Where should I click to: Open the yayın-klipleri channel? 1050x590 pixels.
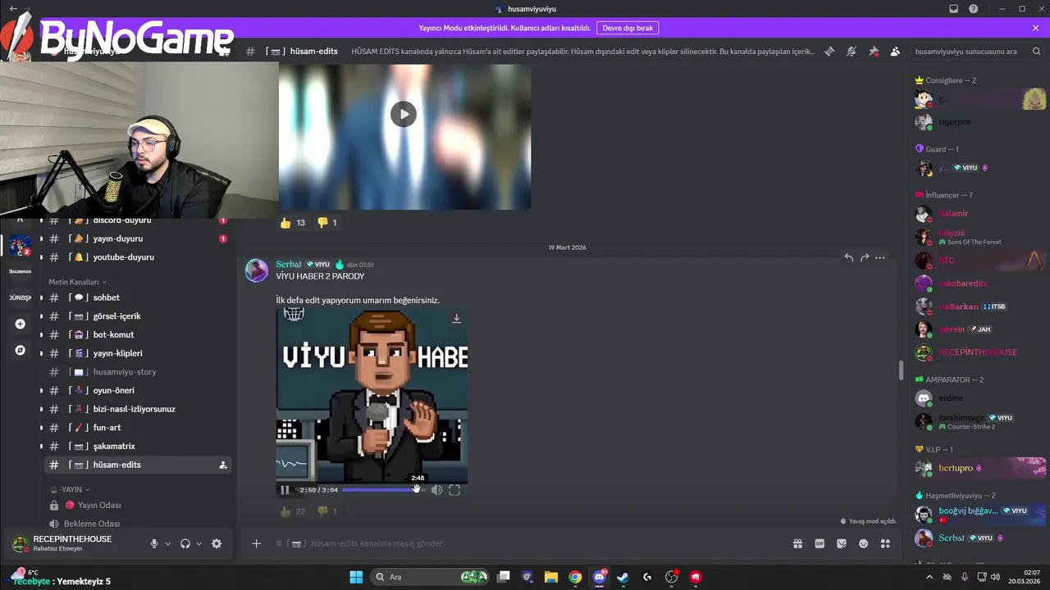pos(138,353)
